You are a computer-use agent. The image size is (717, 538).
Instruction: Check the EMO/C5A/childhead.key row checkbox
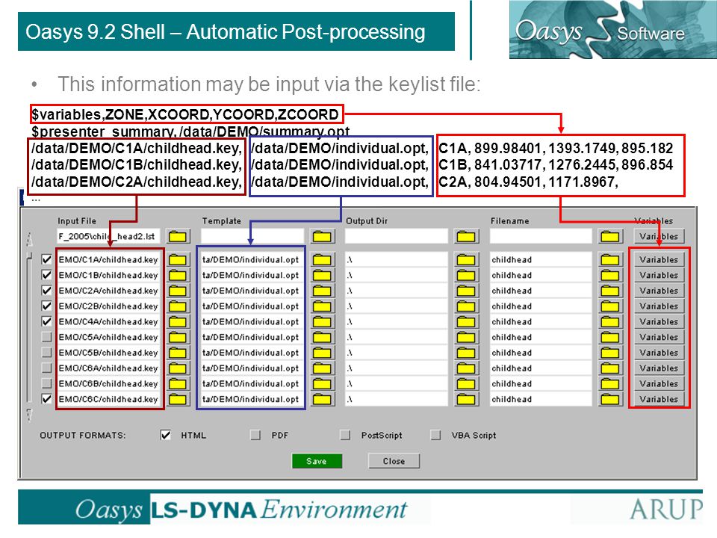point(46,338)
